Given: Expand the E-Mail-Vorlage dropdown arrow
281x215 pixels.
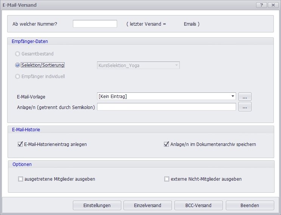Looking at the screenshot, I should 233,97.
